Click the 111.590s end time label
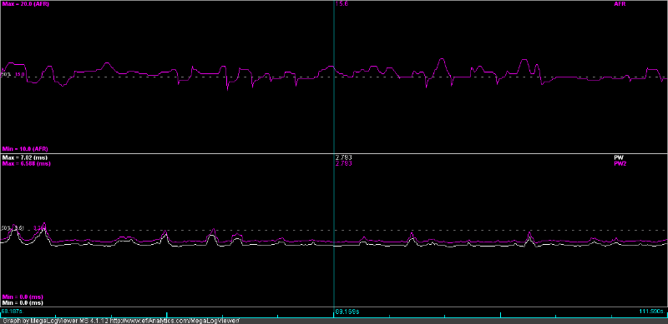Viewport: 668px width, 324px height. 651,312
